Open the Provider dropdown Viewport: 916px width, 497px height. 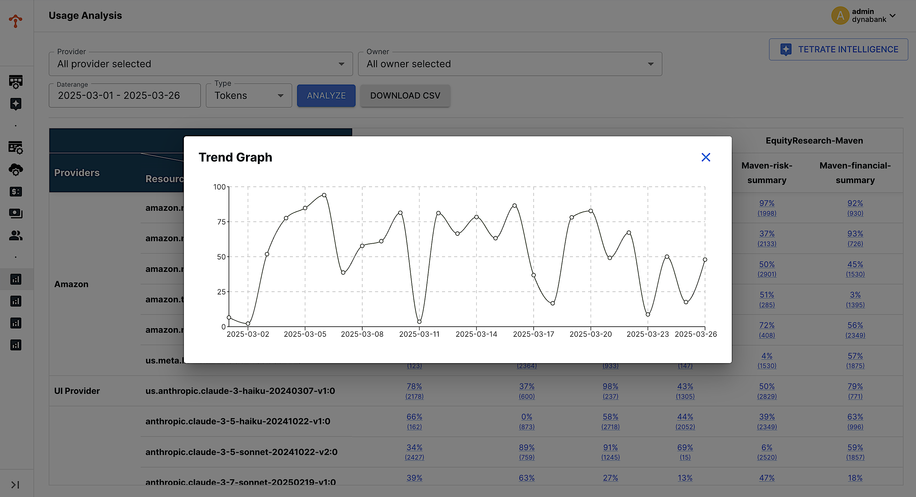click(x=201, y=64)
